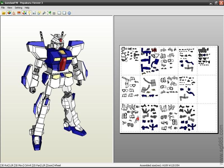Print the pattern with the printer icon
Image resolution: width=224 pixels, height=168 pixels.
(54, 13)
